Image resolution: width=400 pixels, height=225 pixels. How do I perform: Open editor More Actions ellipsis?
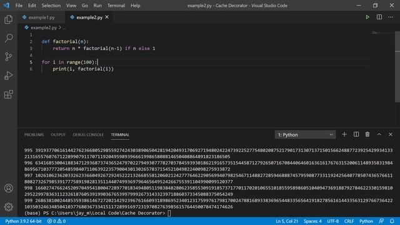click(391, 17)
